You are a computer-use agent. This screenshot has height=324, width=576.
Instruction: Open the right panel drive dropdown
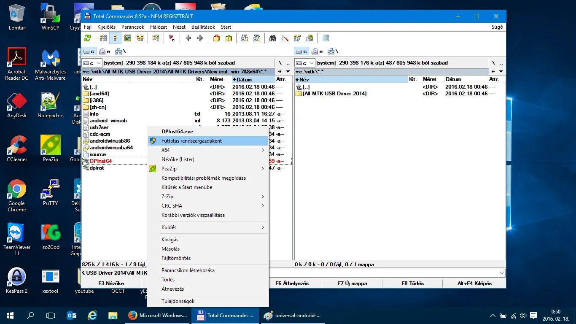(x=305, y=63)
